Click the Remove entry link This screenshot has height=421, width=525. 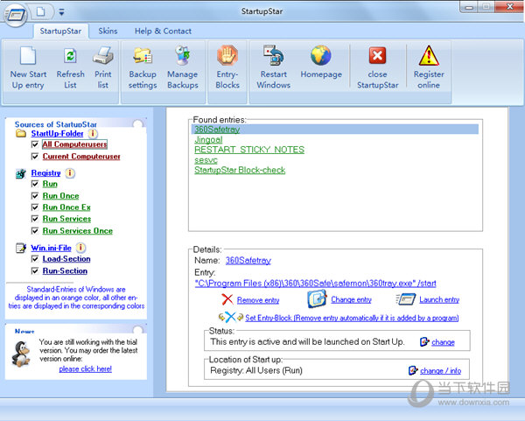[x=258, y=300]
